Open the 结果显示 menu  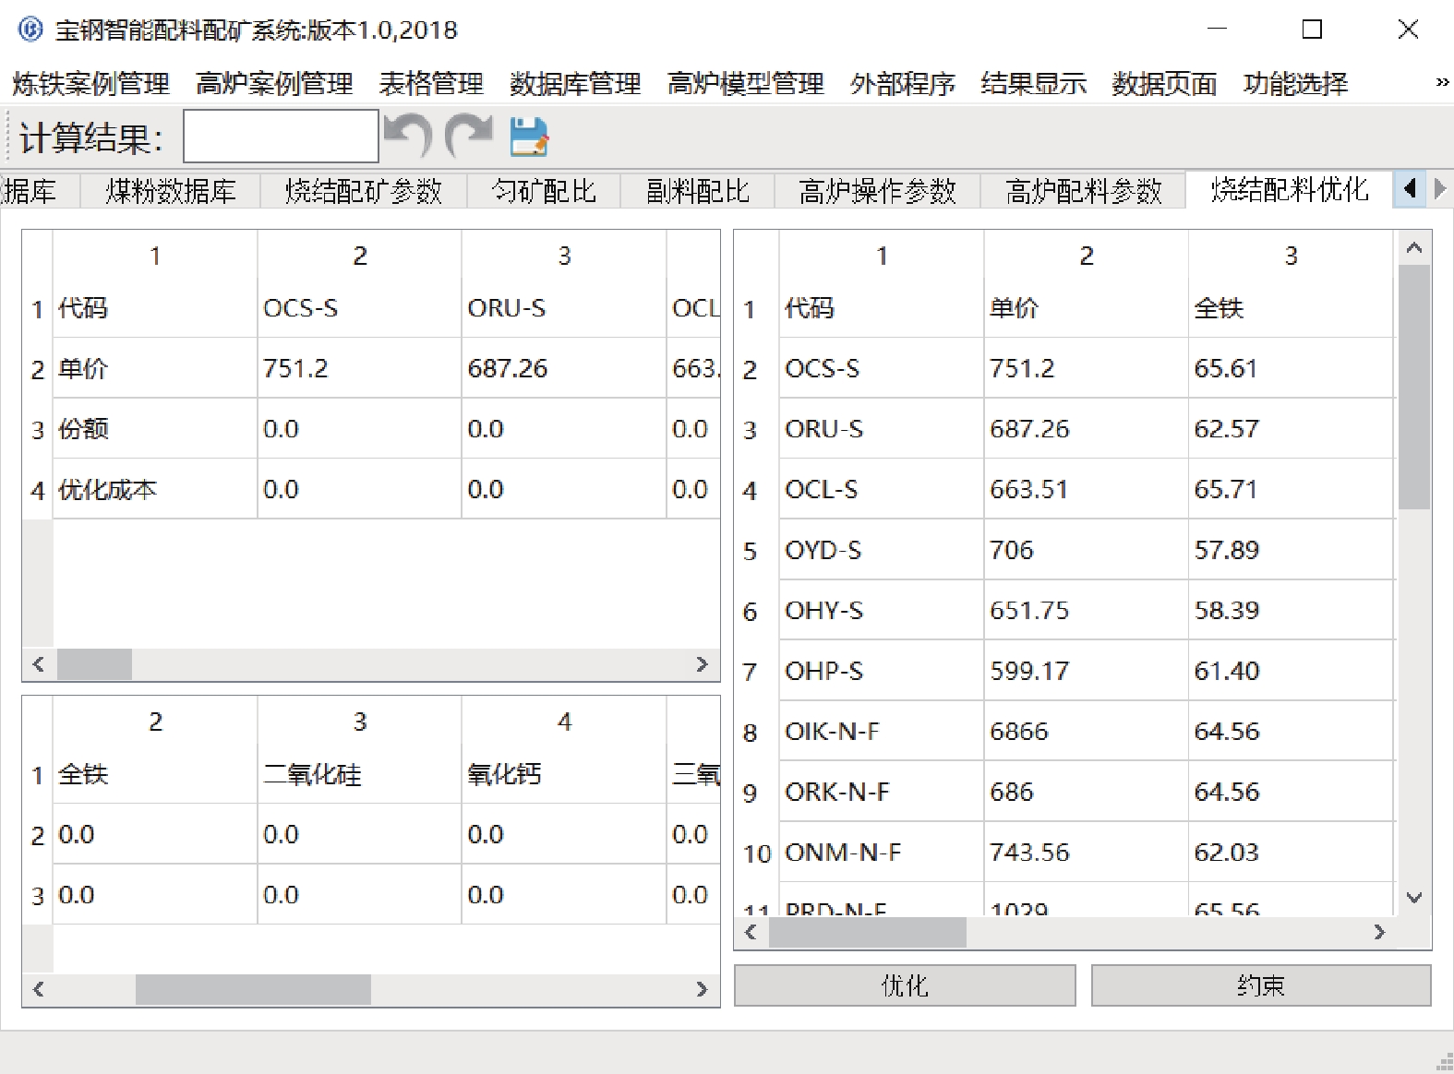click(x=1033, y=84)
